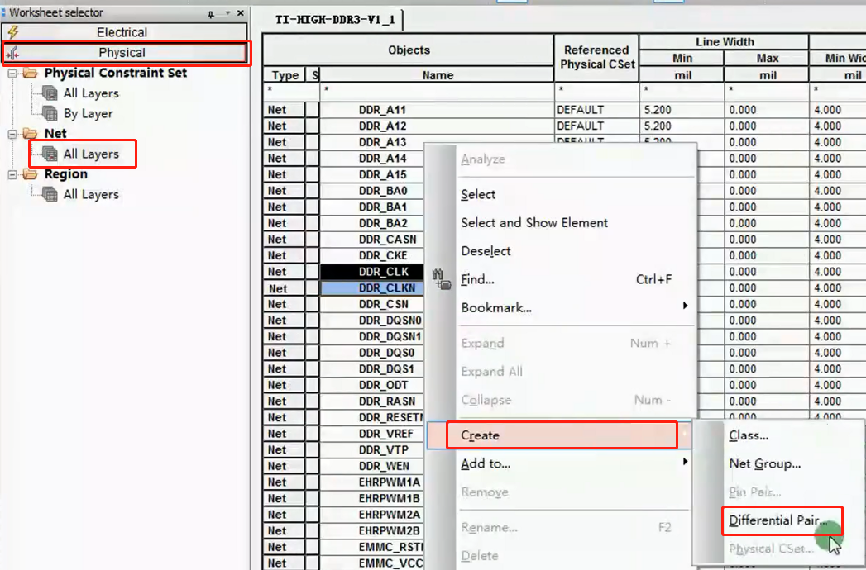Screen dimensions: 866x570
Task: Click 5.200 min line width for DDR_A11
Action: [682, 110]
